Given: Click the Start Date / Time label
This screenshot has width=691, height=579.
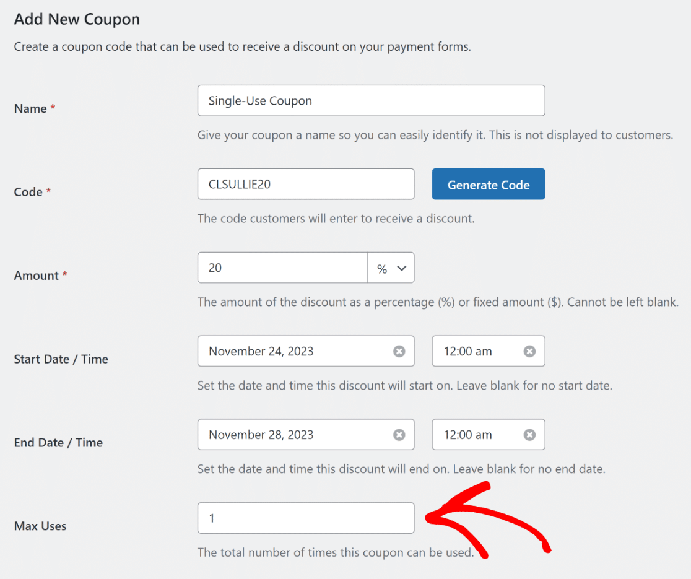Looking at the screenshot, I should [61, 359].
